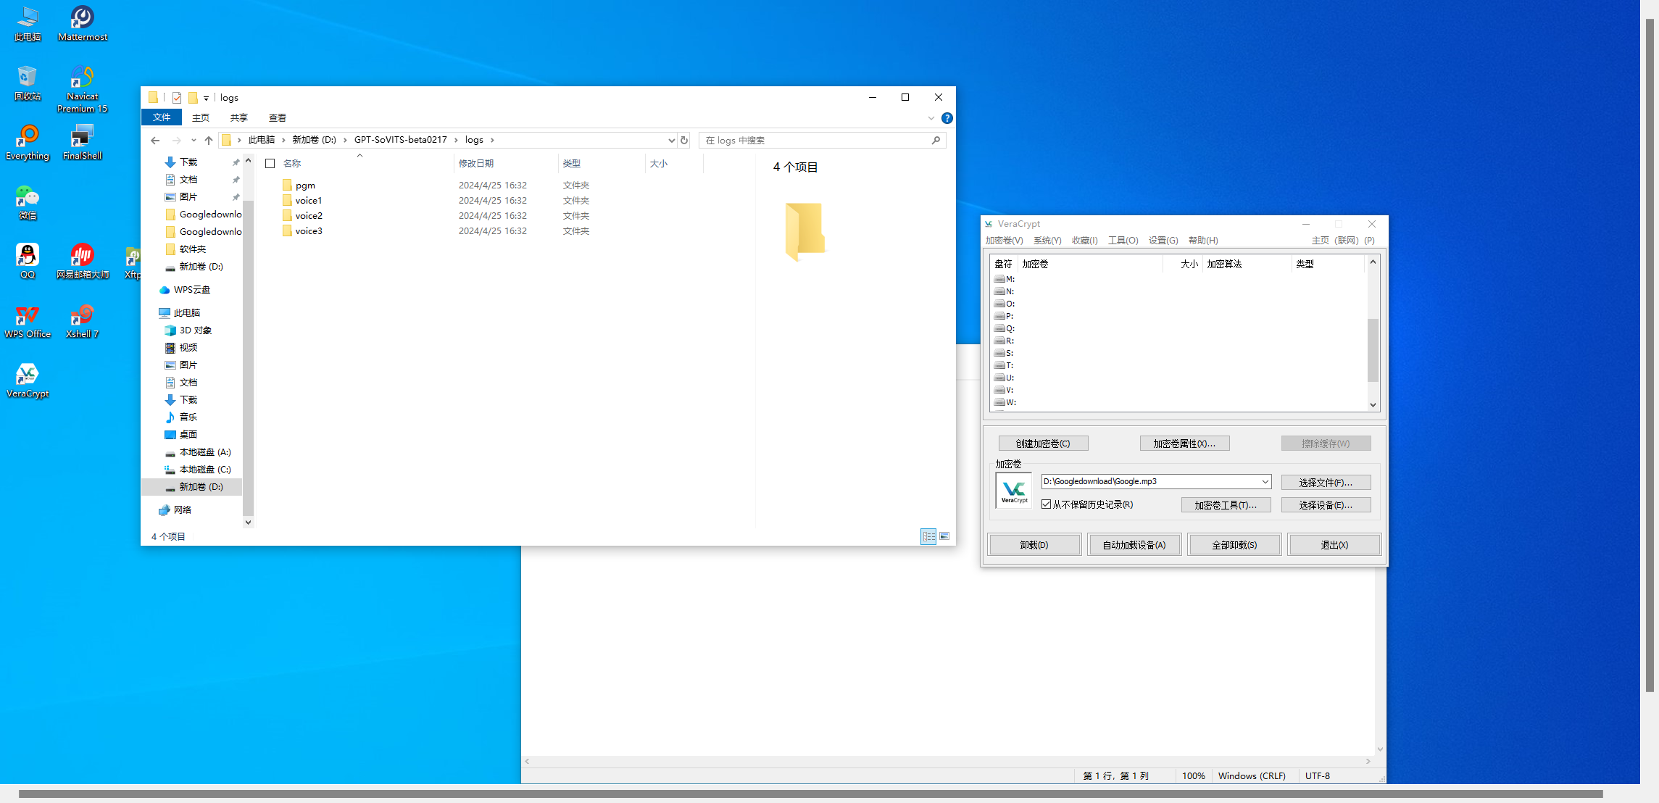Screen dimensions: 1659x803
Task: Switch to large icons view button
Action: (944, 536)
